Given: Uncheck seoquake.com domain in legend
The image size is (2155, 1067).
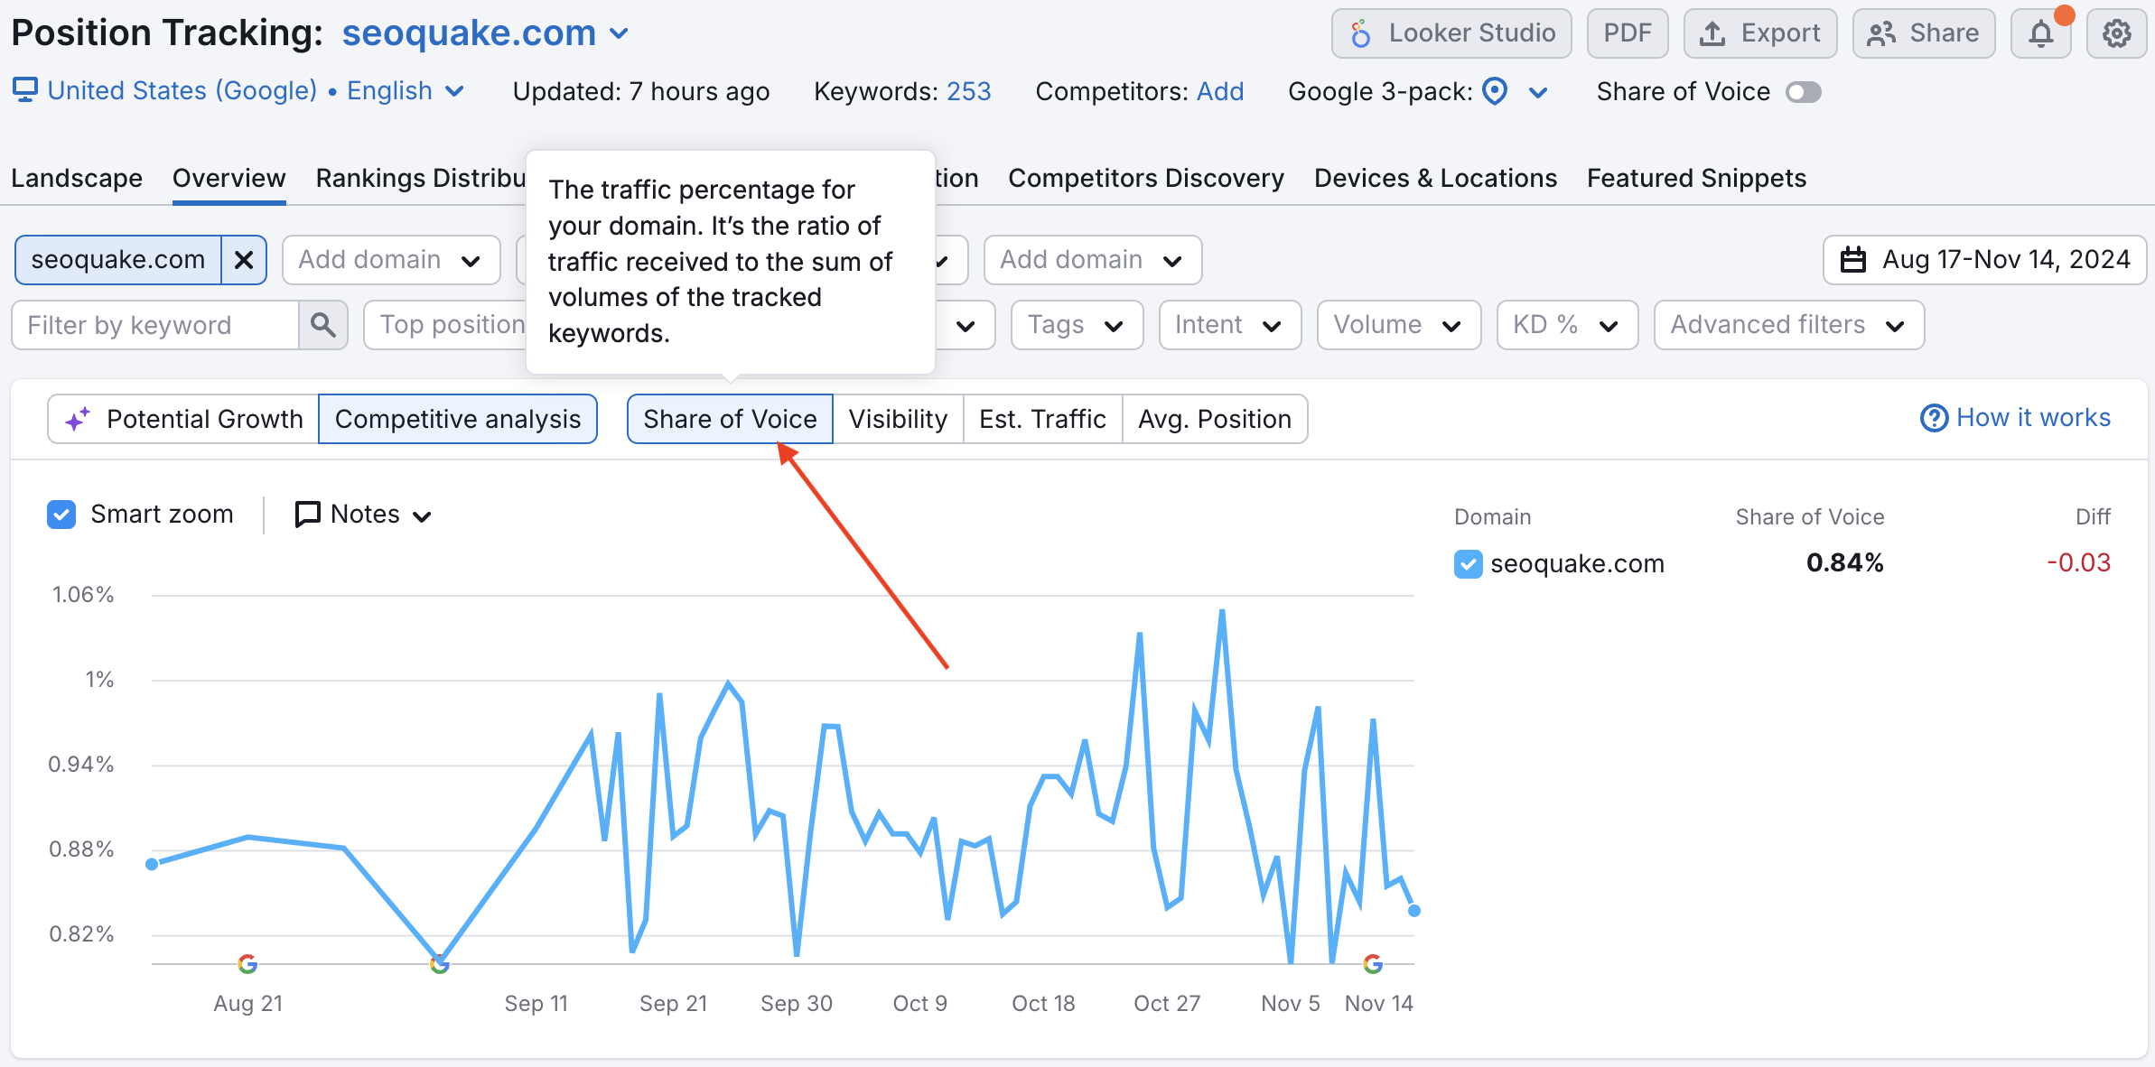Looking at the screenshot, I should point(1469,564).
